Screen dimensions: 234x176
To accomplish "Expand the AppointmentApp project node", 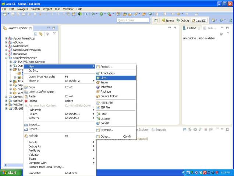I will click(x=6, y=38).
